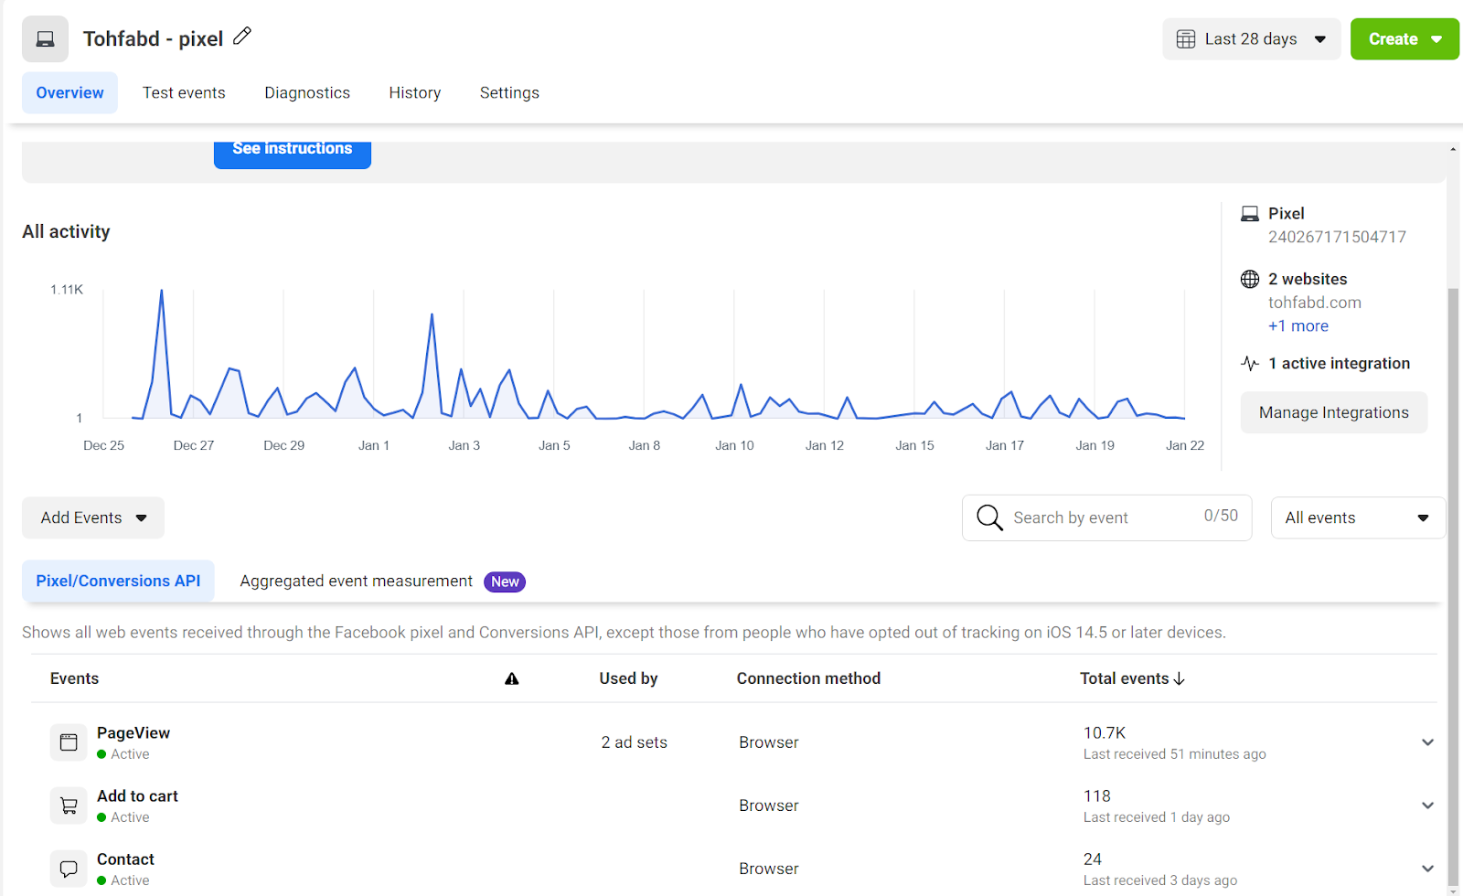Image resolution: width=1463 pixels, height=896 pixels.
Task: Click the Used by column header
Action: point(628,678)
